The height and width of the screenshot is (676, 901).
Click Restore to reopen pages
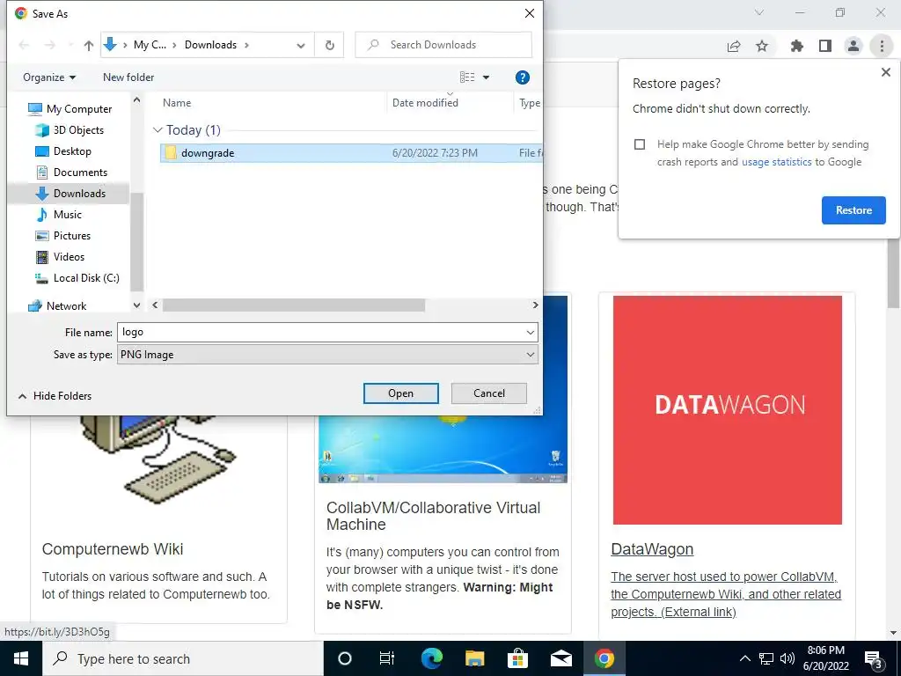853,210
